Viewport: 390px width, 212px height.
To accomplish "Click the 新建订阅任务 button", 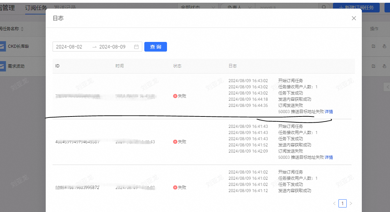I will (356, 7).
